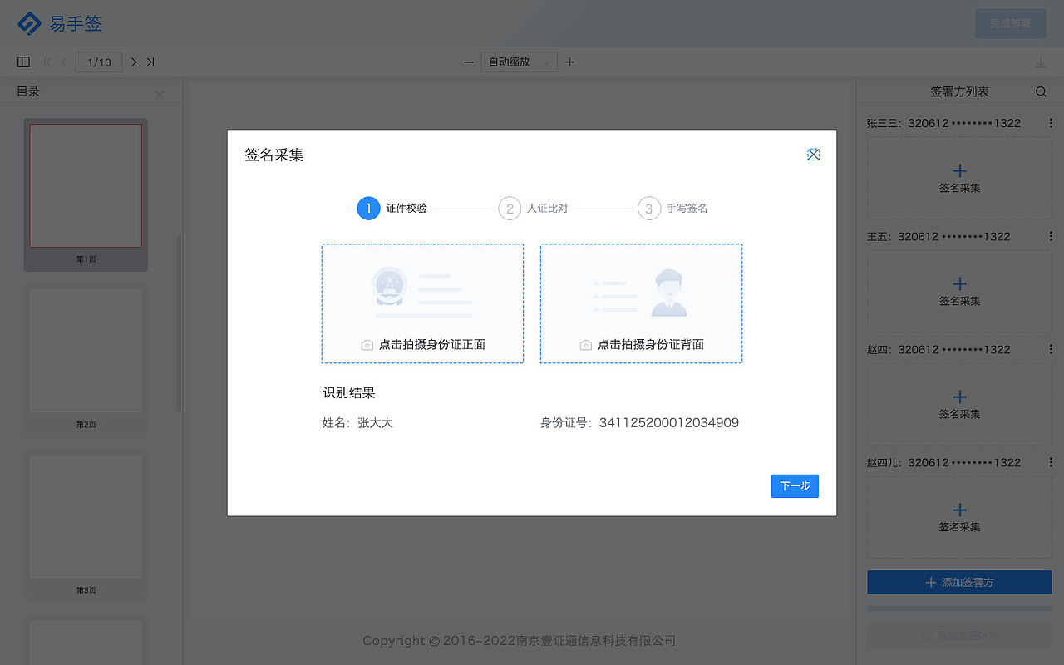The height and width of the screenshot is (665, 1064).
Task: Click the camera area to capture ID front
Action: (x=422, y=303)
